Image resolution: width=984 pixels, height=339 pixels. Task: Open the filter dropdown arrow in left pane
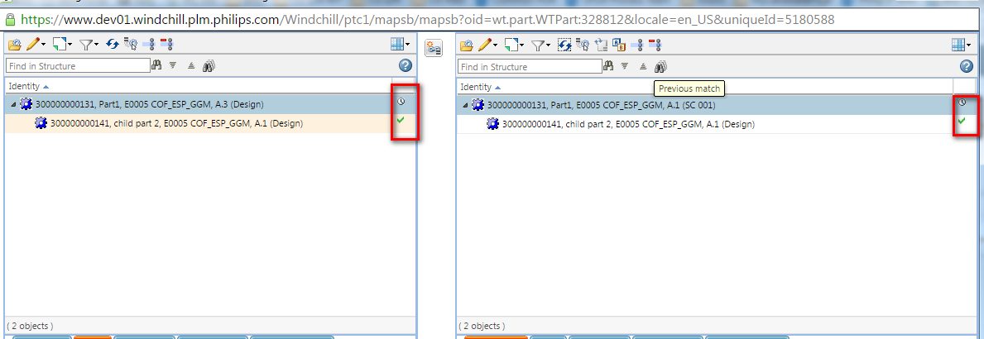click(x=97, y=45)
